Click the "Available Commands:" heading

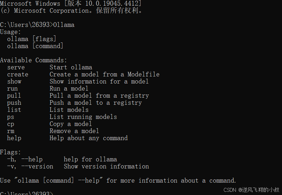[x=34, y=60]
